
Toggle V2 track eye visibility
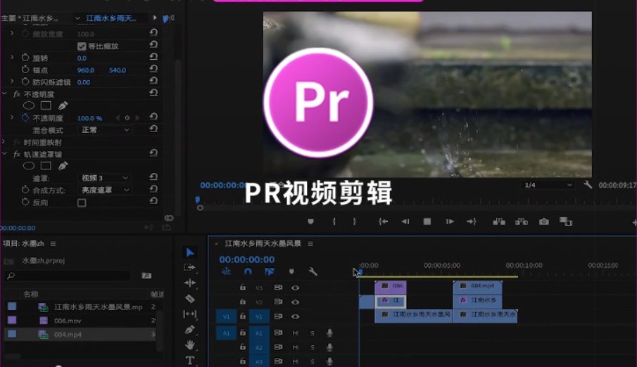295,302
